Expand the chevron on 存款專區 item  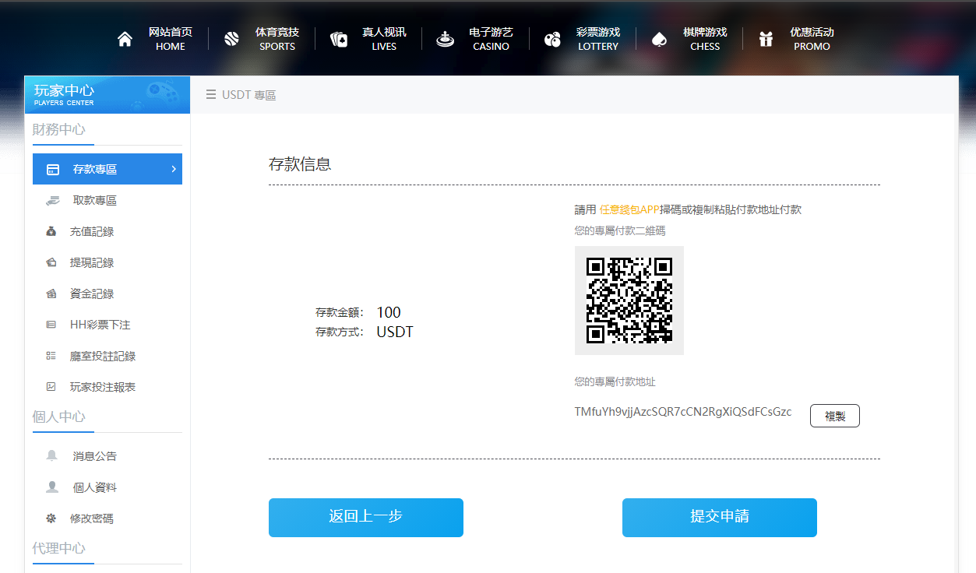(174, 169)
